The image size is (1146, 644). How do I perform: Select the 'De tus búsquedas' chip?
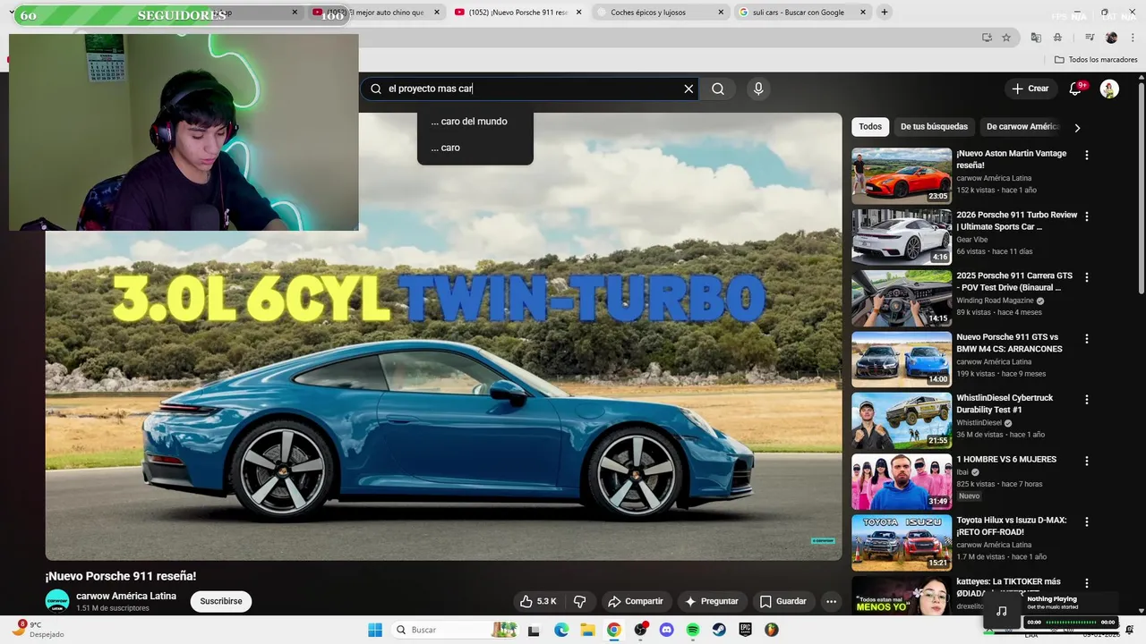[934, 127]
